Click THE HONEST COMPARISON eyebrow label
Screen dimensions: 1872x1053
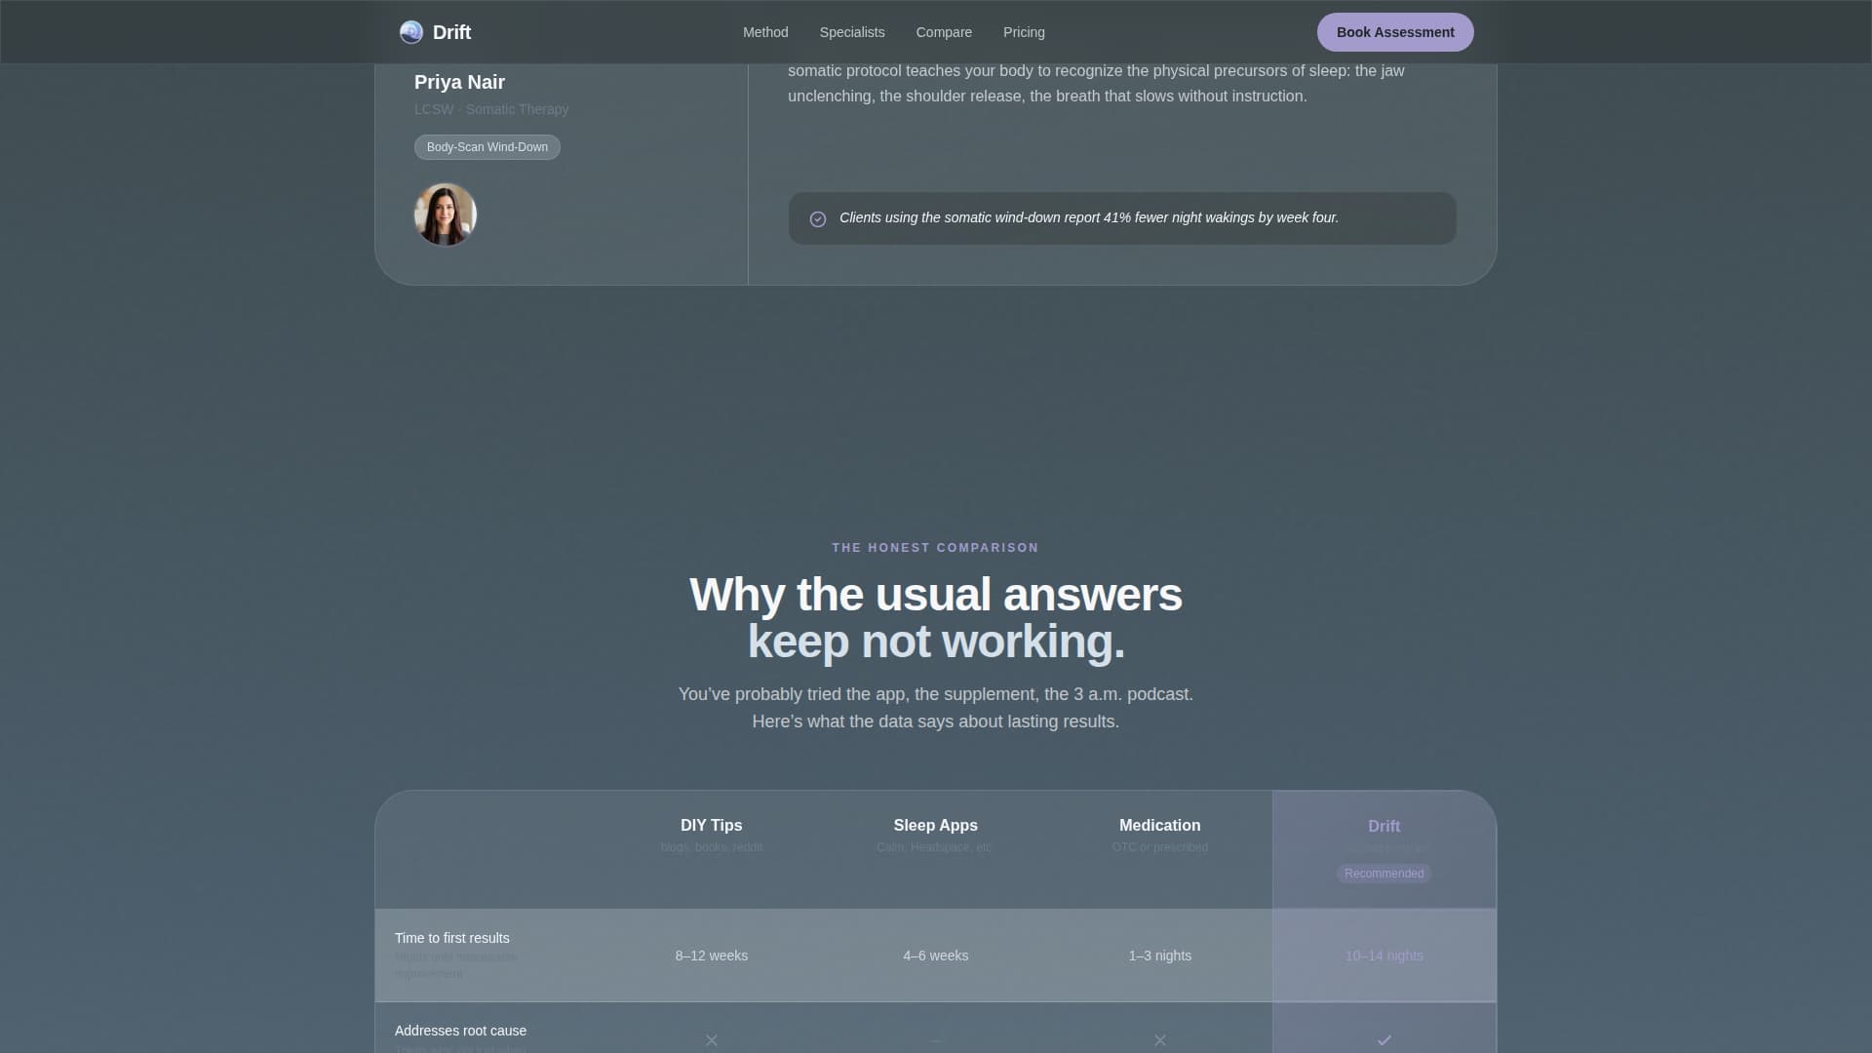click(936, 548)
